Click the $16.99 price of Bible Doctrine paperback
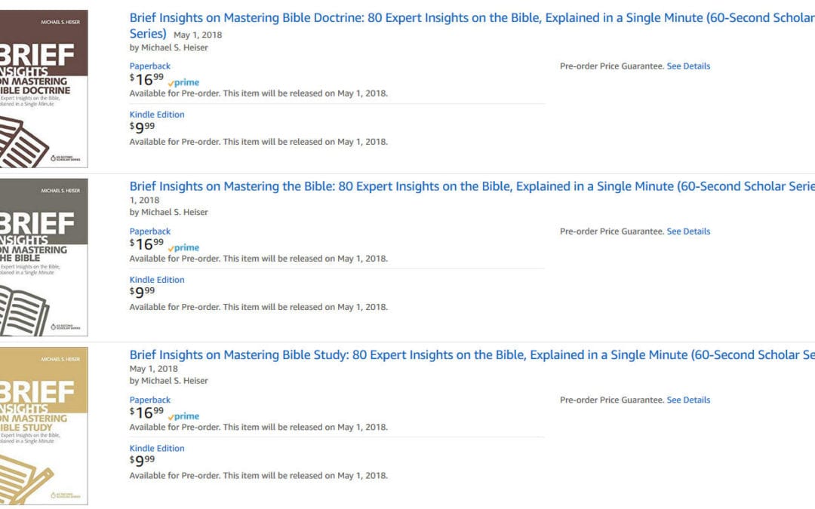The image size is (815, 509). coord(146,79)
